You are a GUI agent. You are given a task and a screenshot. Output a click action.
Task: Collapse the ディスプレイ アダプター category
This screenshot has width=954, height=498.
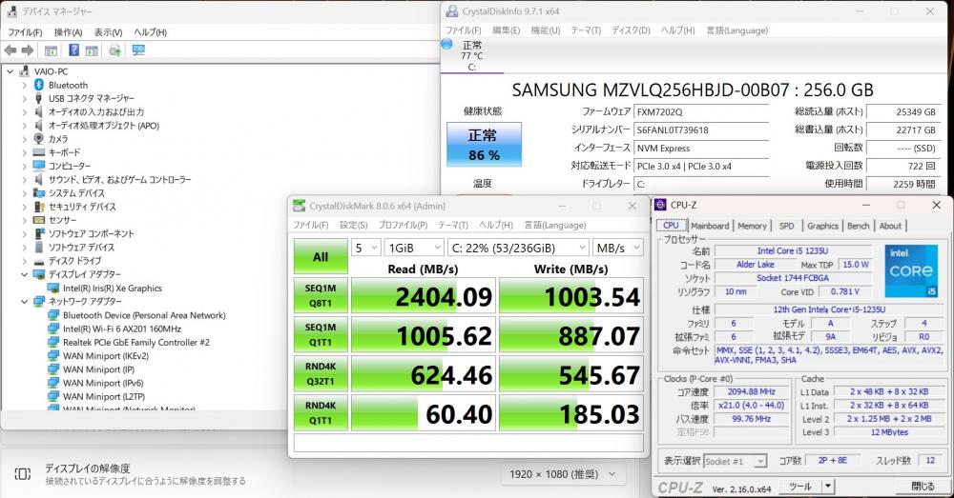25,274
